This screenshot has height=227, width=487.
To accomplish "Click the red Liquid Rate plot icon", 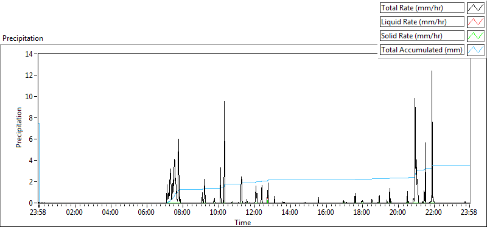I will [475, 22].
